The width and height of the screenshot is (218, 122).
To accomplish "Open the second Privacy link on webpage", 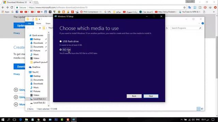I will [x=17, y=74].
